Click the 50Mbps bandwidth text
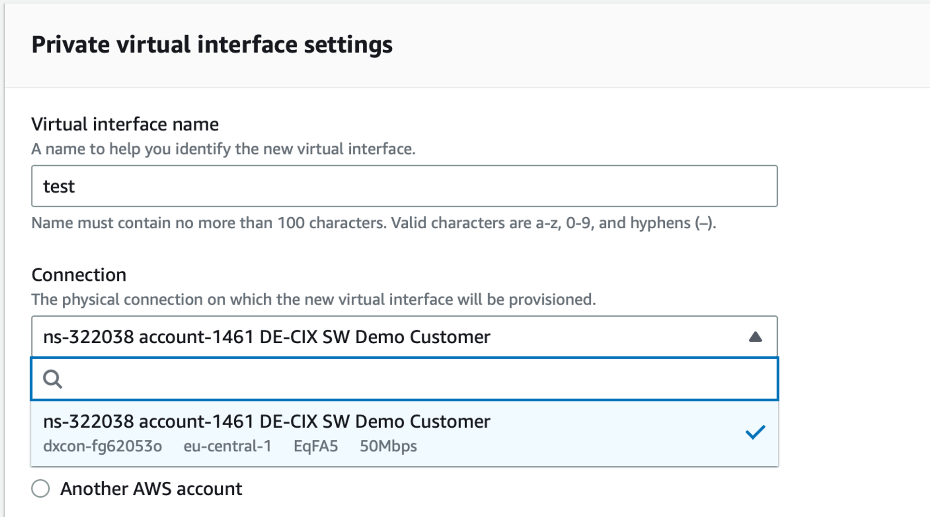Image resolution: width=930 pixels, height=517 pixels. pyautogui.click(x=388, y=446)
